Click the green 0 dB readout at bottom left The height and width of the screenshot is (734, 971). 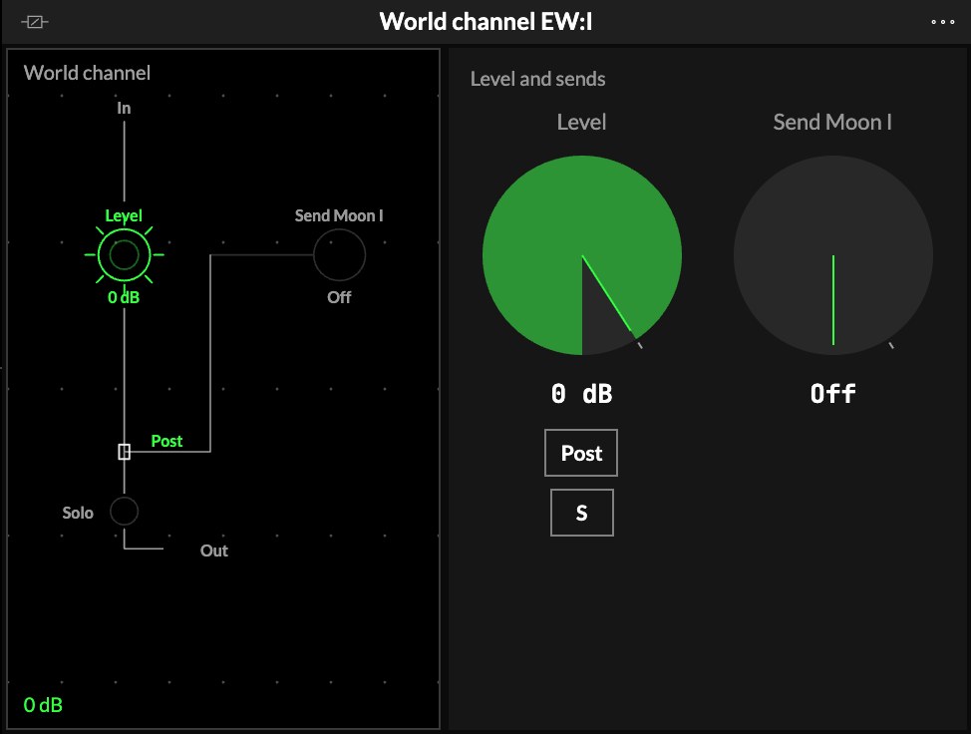(x=43, y=705)
